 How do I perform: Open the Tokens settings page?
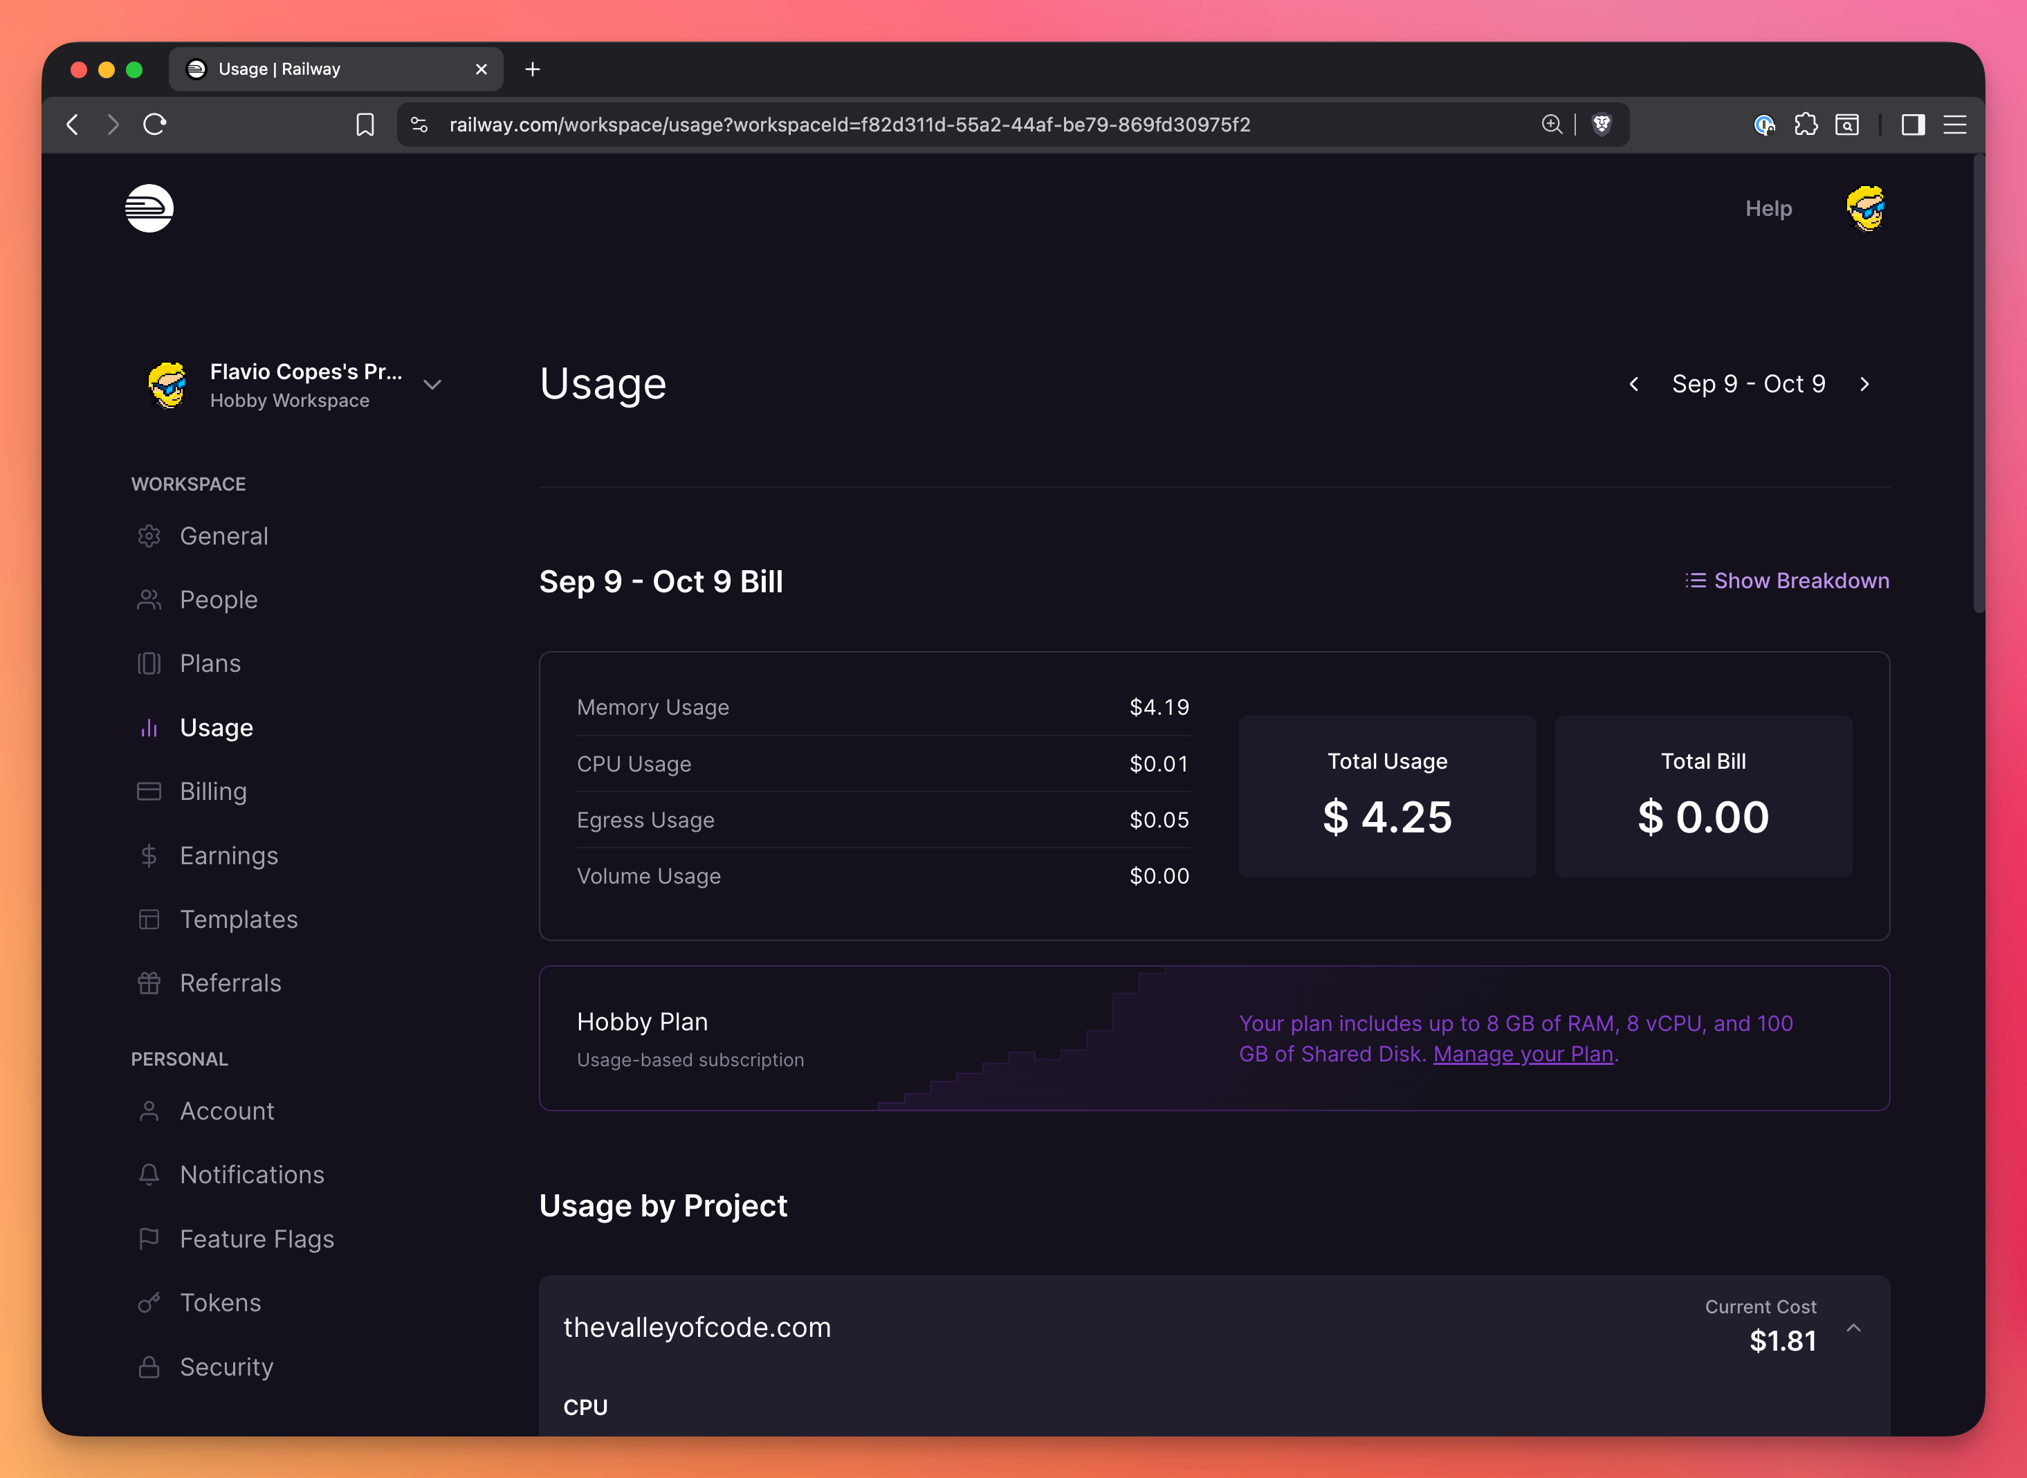(x=220, y=1303)
